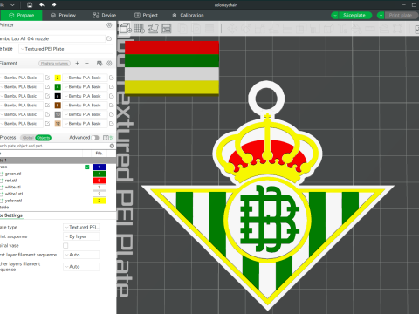
Task: Open plate settings Textured PEI dropdown
Action: click(x=81, y=227)
